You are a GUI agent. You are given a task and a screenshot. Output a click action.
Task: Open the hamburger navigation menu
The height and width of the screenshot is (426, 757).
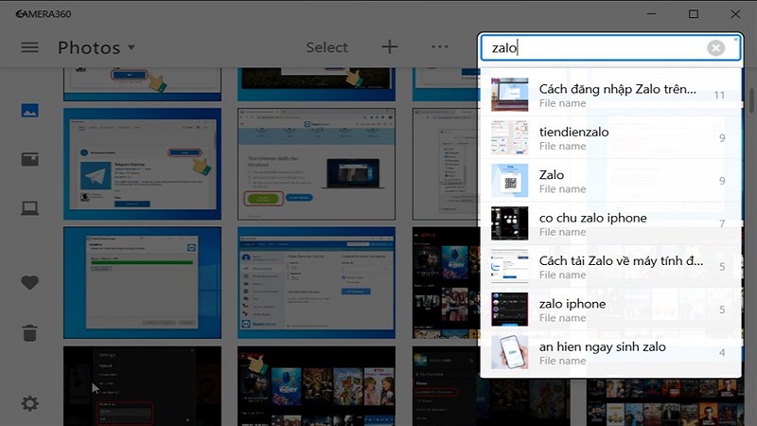tap(30, 47)
